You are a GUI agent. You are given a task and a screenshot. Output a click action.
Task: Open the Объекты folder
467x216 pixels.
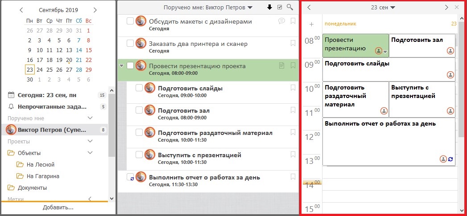pos(29,153)
